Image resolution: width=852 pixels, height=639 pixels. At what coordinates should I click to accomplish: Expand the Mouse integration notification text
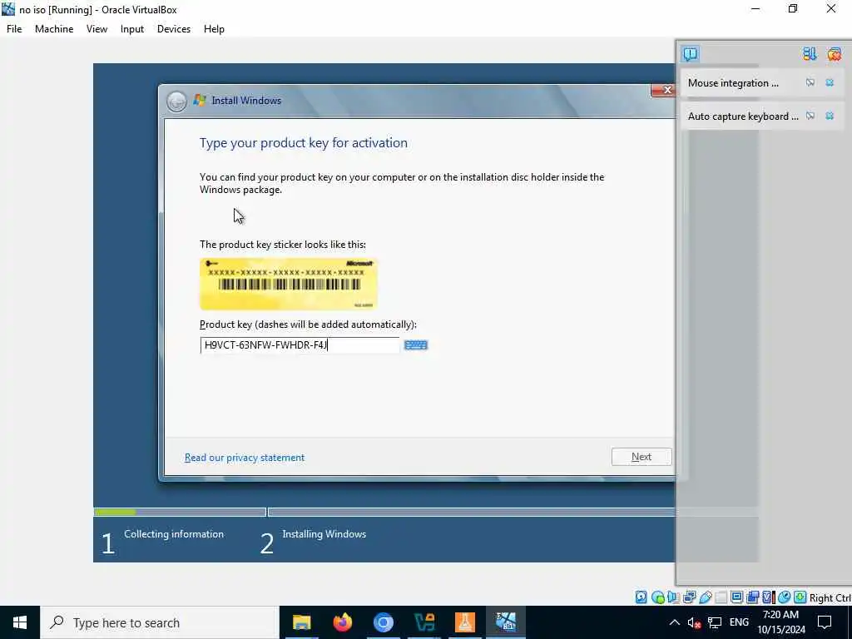coord(733,83)
